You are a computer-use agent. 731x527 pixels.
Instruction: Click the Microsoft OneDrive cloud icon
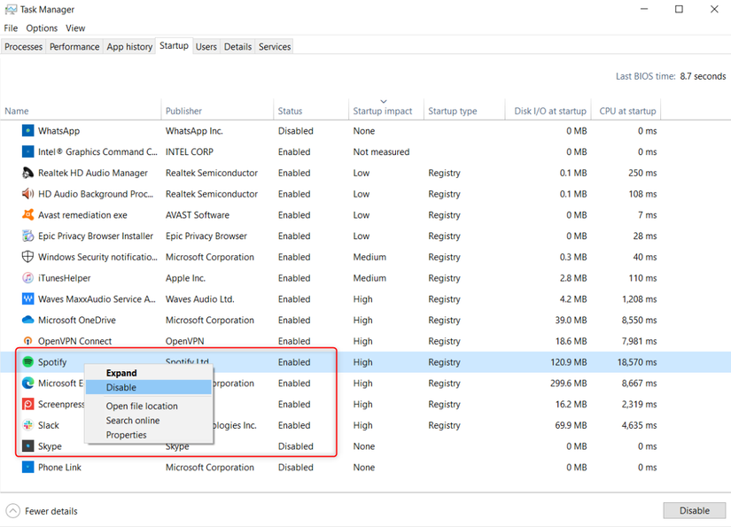[x=27, y=320]
